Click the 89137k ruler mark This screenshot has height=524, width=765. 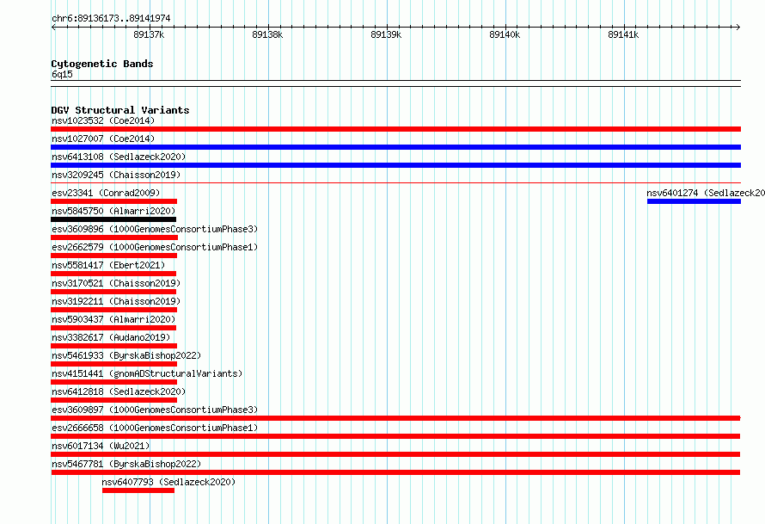149,34
